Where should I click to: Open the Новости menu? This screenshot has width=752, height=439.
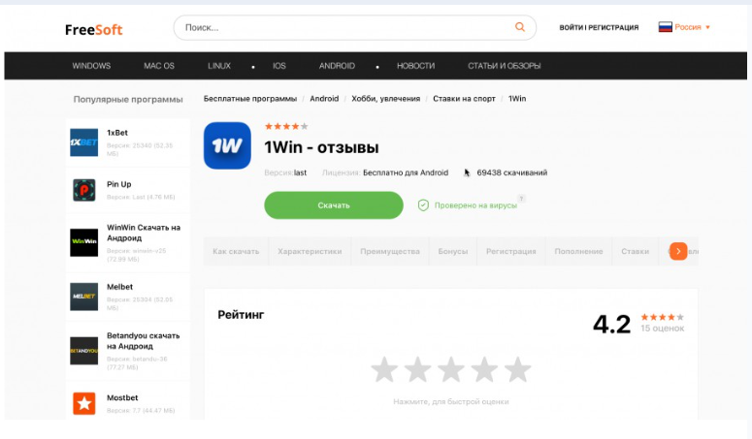coord(416,66)
